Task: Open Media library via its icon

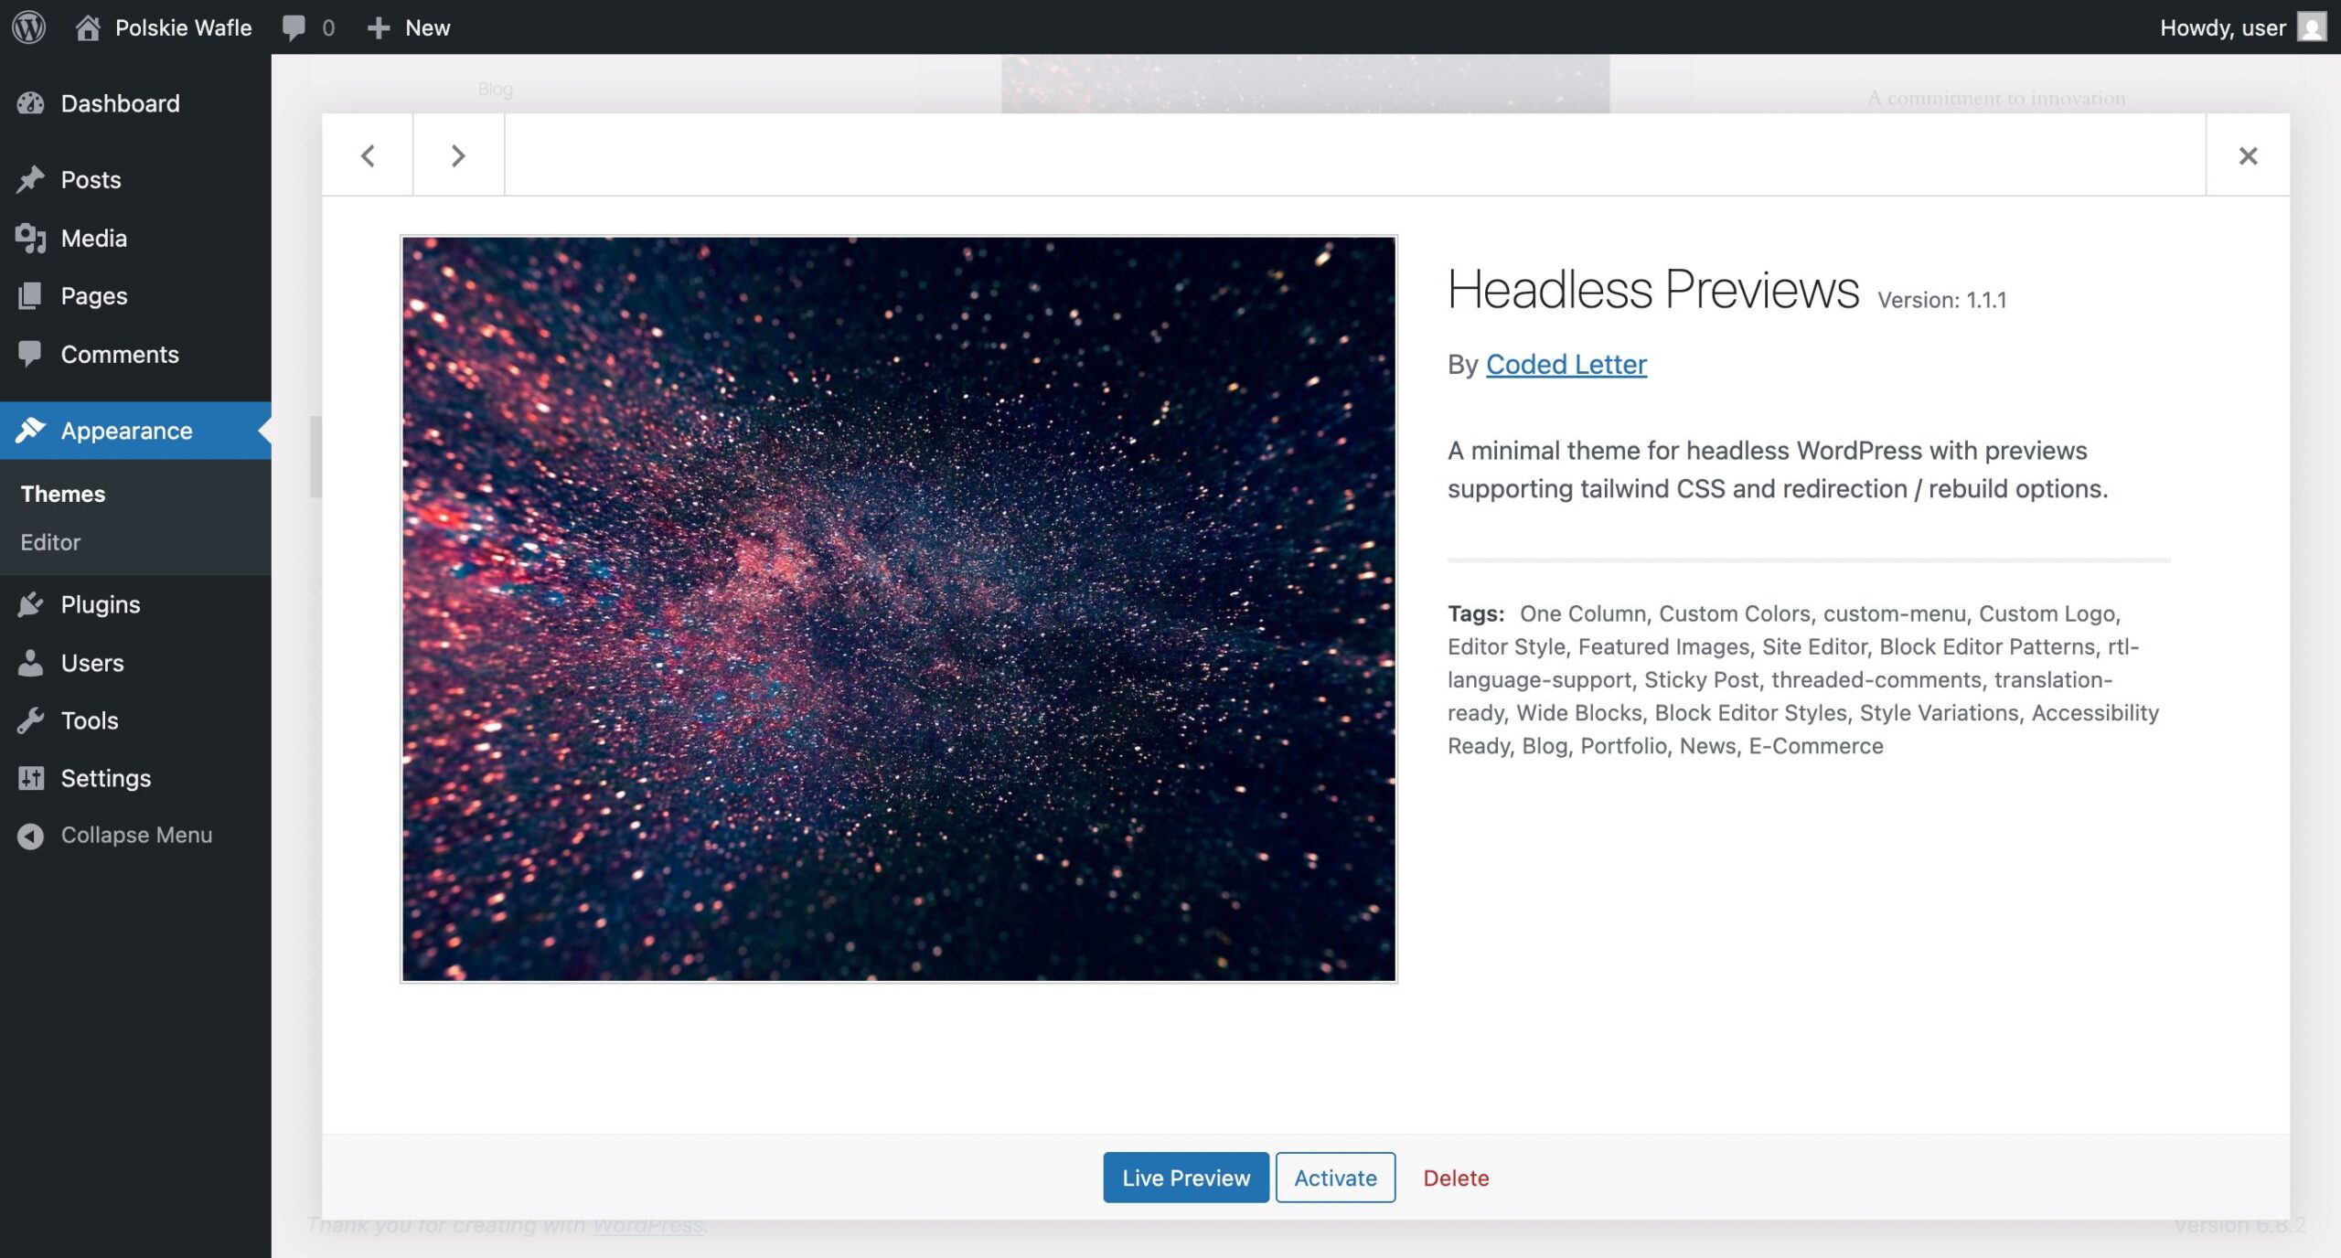Action: [x=30, y=238]
